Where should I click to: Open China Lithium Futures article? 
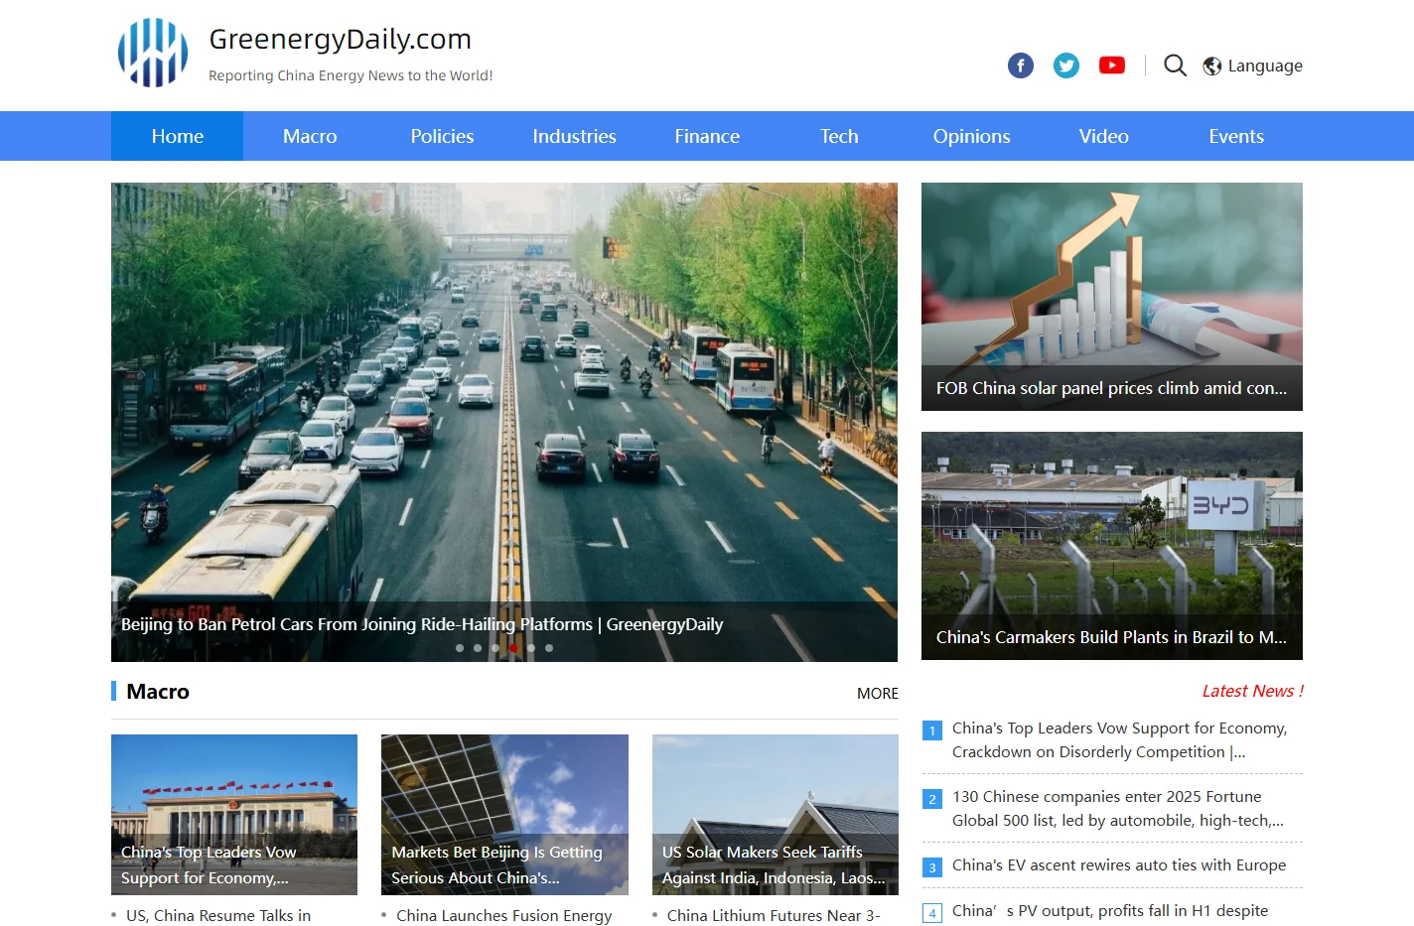point(774,915)
